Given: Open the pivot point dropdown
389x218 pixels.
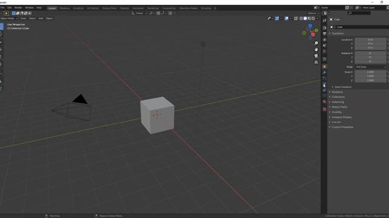Looking at the screenshot, I should pos(151,13).
